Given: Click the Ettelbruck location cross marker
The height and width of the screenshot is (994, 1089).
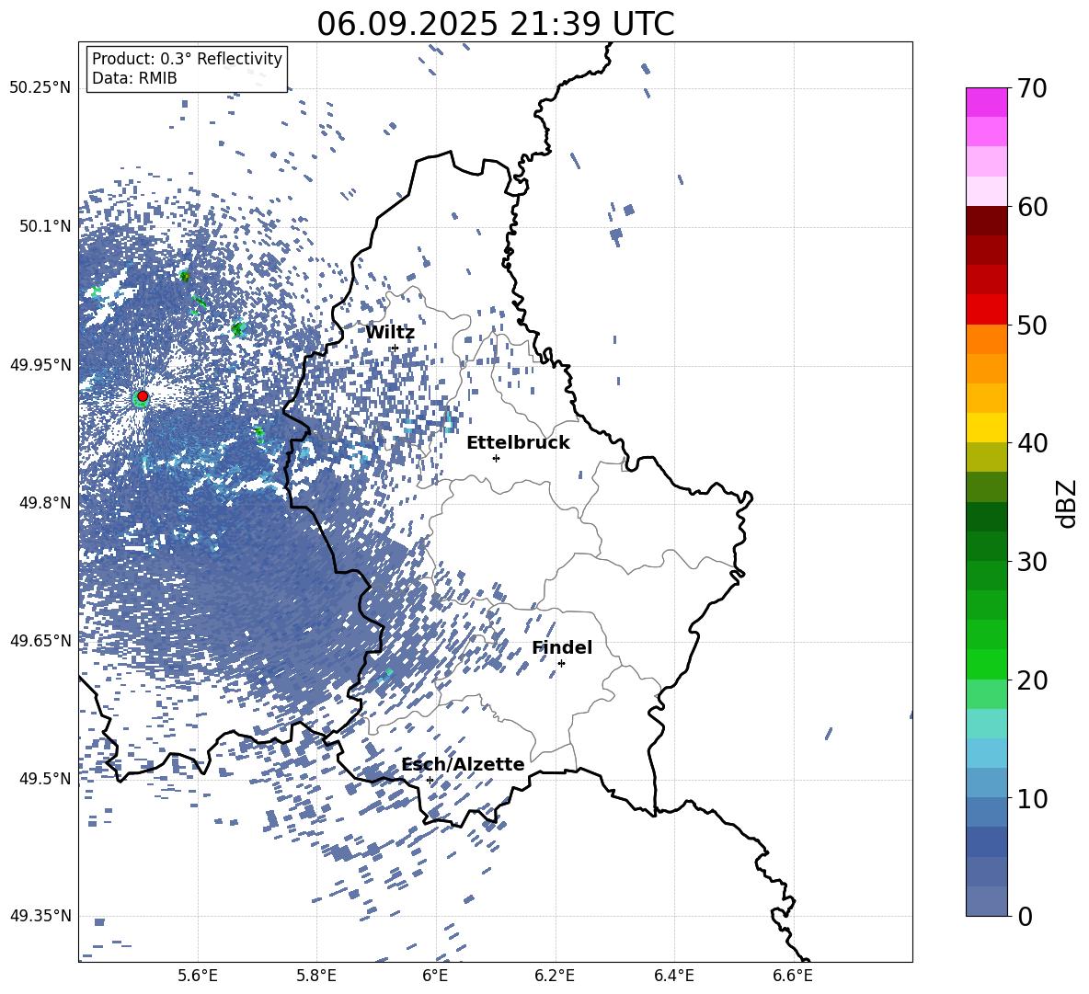Looking at the screenshot, I should click(496, 458).
